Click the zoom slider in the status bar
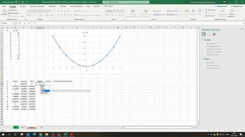The height and width of the screenshot is (137, 245). pyautogui.click(x=230, y=131)
